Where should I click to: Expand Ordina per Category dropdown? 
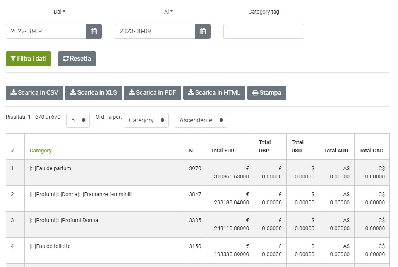point(146,120)
